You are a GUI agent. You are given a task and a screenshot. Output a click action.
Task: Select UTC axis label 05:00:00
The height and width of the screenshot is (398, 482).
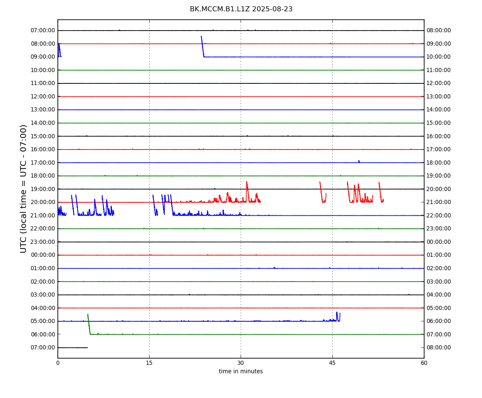43,321
